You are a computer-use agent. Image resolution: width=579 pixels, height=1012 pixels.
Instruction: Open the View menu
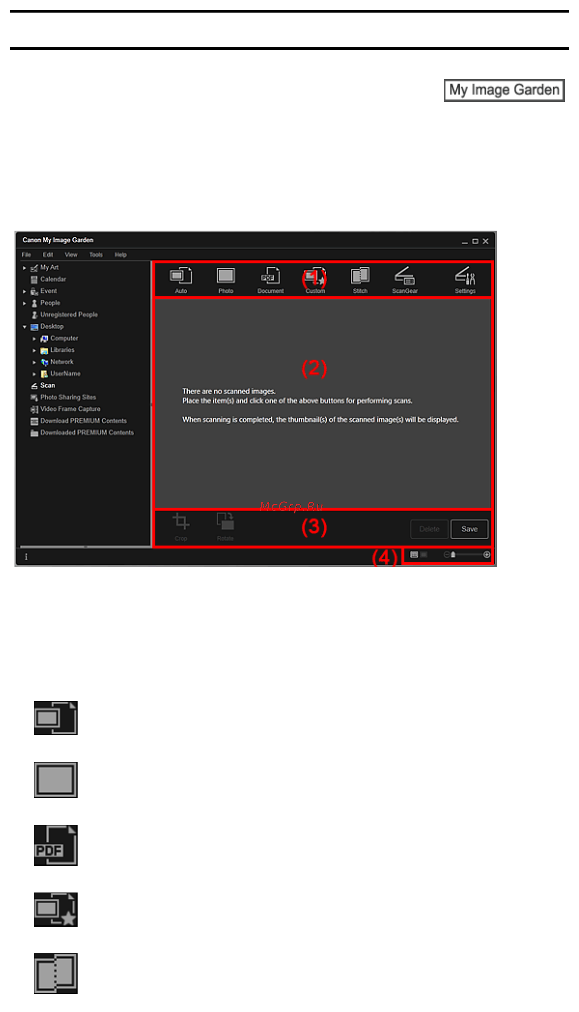(x=71, y=255)
